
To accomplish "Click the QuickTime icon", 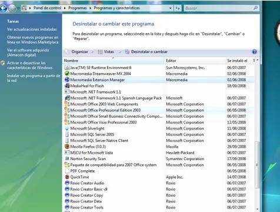I will click(x=67, y=177).
